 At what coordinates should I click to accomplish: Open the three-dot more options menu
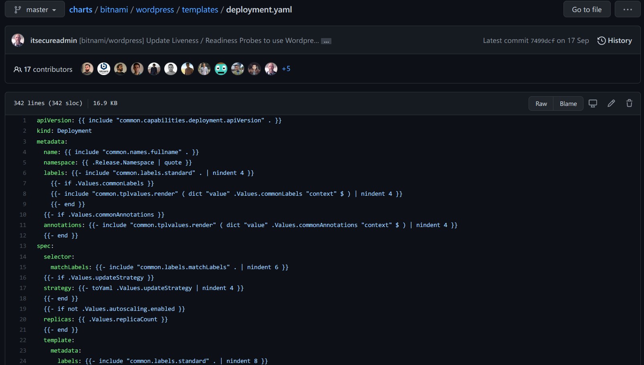point(628,9)
